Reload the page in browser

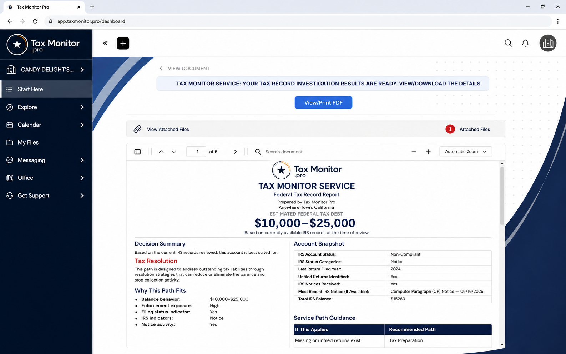(x=35, y=21)
